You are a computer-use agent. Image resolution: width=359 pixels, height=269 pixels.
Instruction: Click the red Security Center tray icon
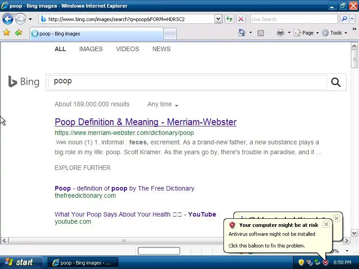pos(325,262)
